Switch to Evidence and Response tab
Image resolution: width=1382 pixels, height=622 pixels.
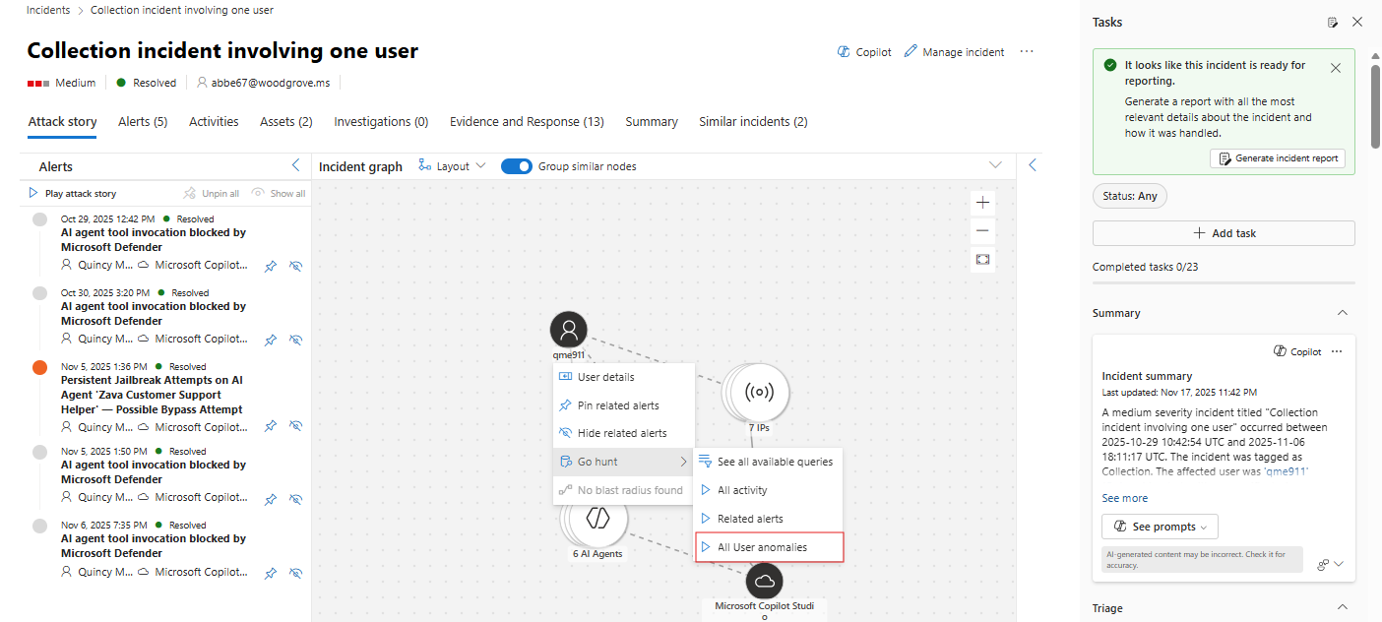tap(527, 122)
